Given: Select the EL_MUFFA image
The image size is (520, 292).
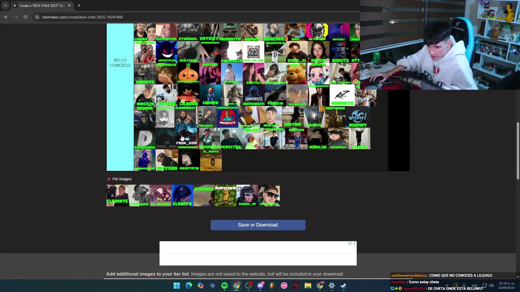Looking at the screenshot, I should coord(211,160).
